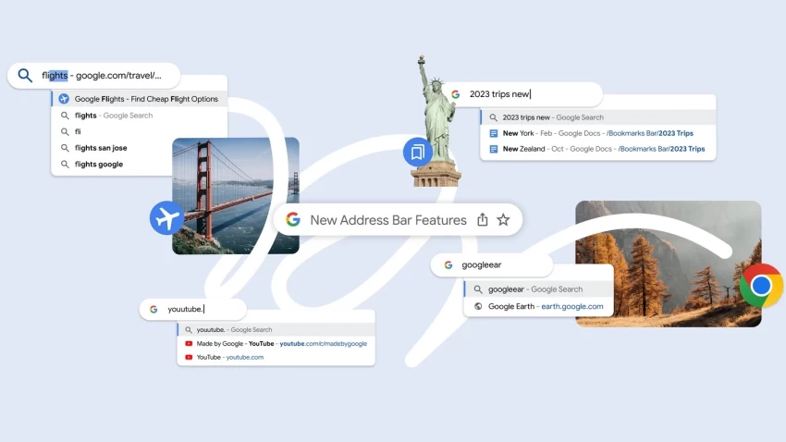Click the autumn forest landscape photo
The image size is (786, 442).
coord(669,264)
